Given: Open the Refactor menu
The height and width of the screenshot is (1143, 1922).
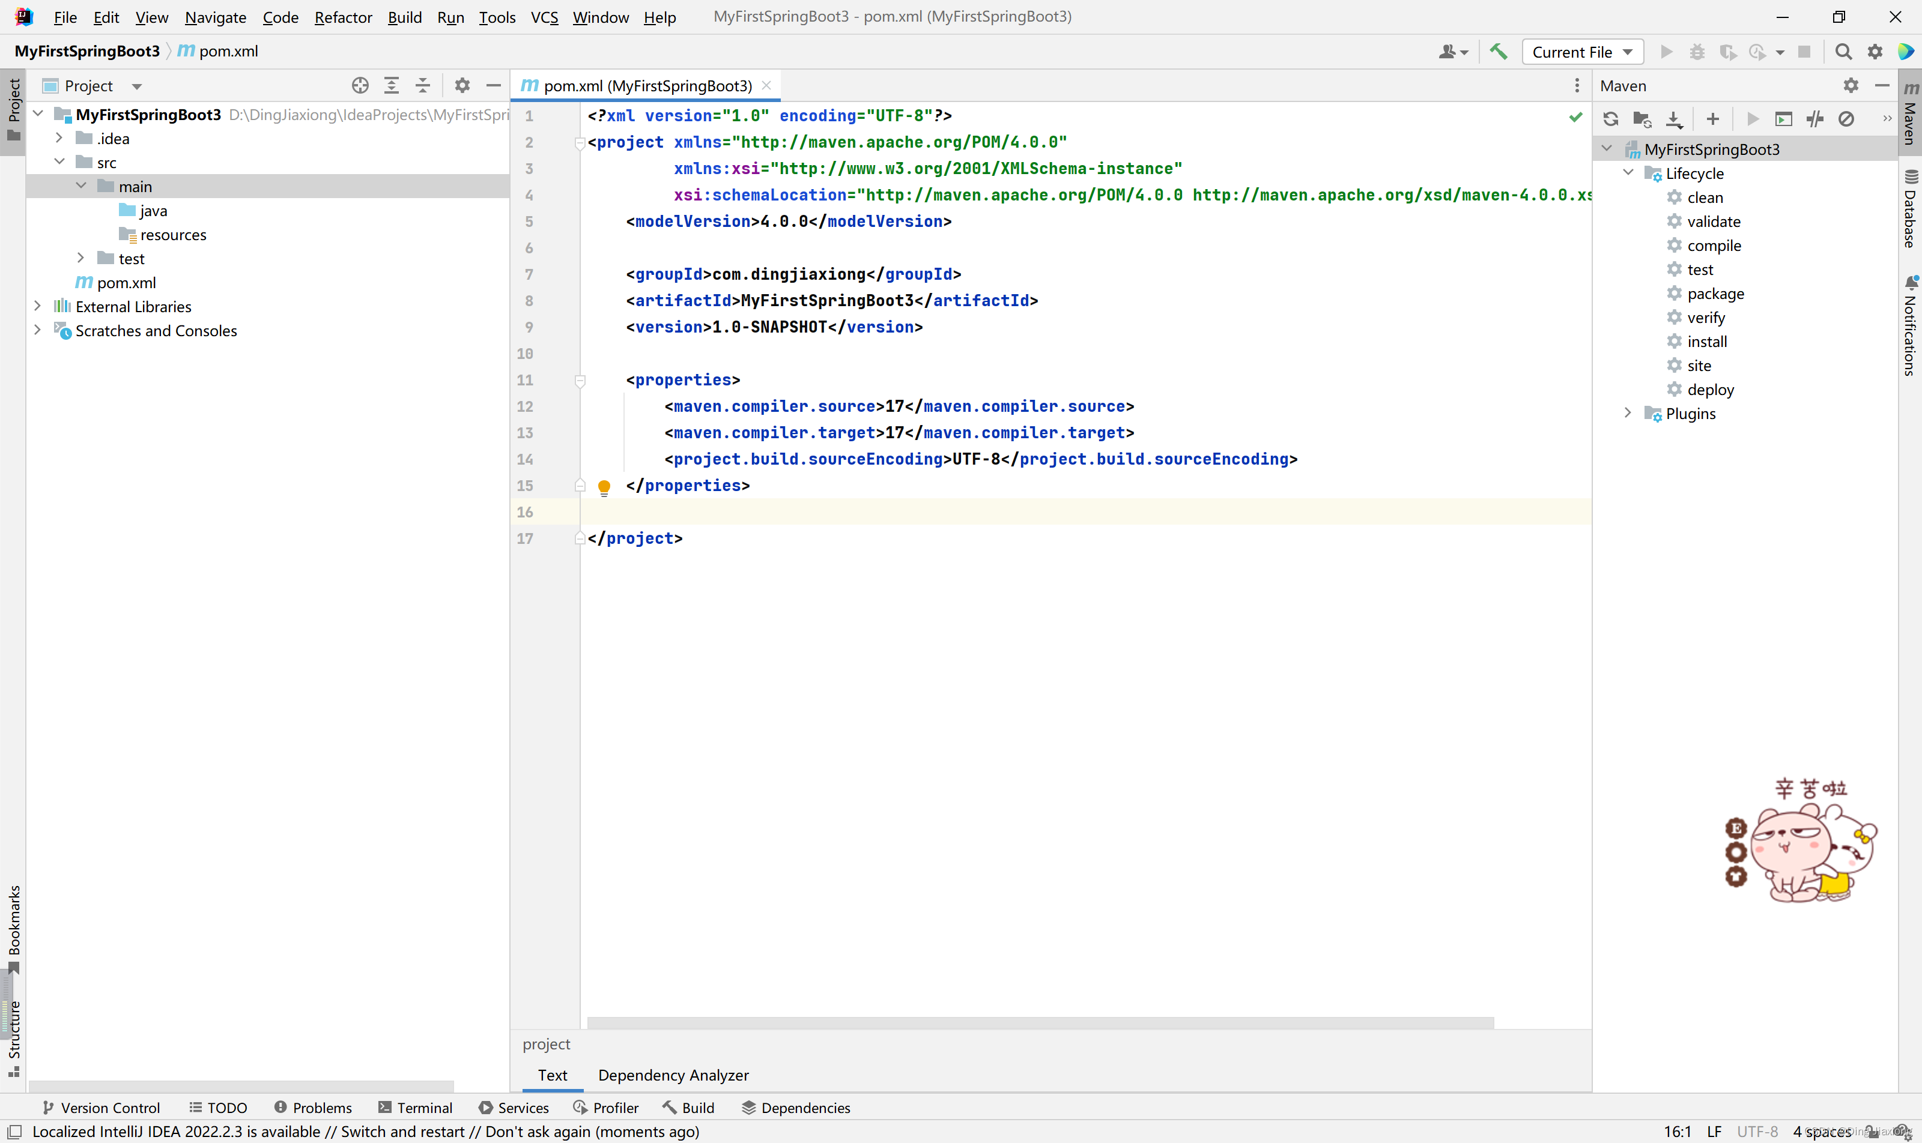Looking at the screenshot, I should pos(343,17).
